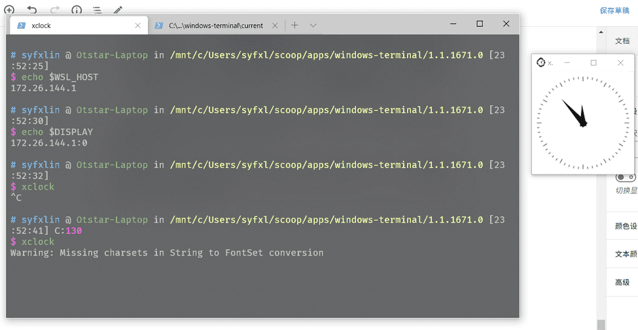
Task: Expand the 文本颜 text color section
Action: 626,254
